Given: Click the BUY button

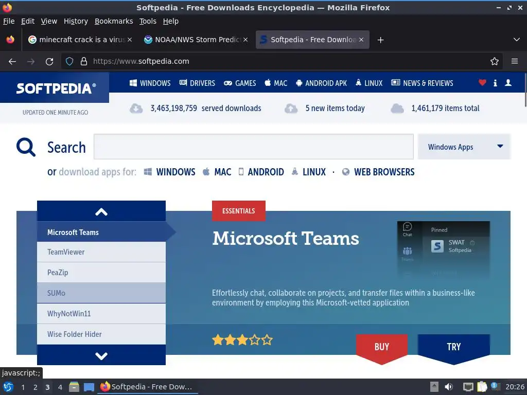Looking at the screenshot, I should [x=382, y=347].
